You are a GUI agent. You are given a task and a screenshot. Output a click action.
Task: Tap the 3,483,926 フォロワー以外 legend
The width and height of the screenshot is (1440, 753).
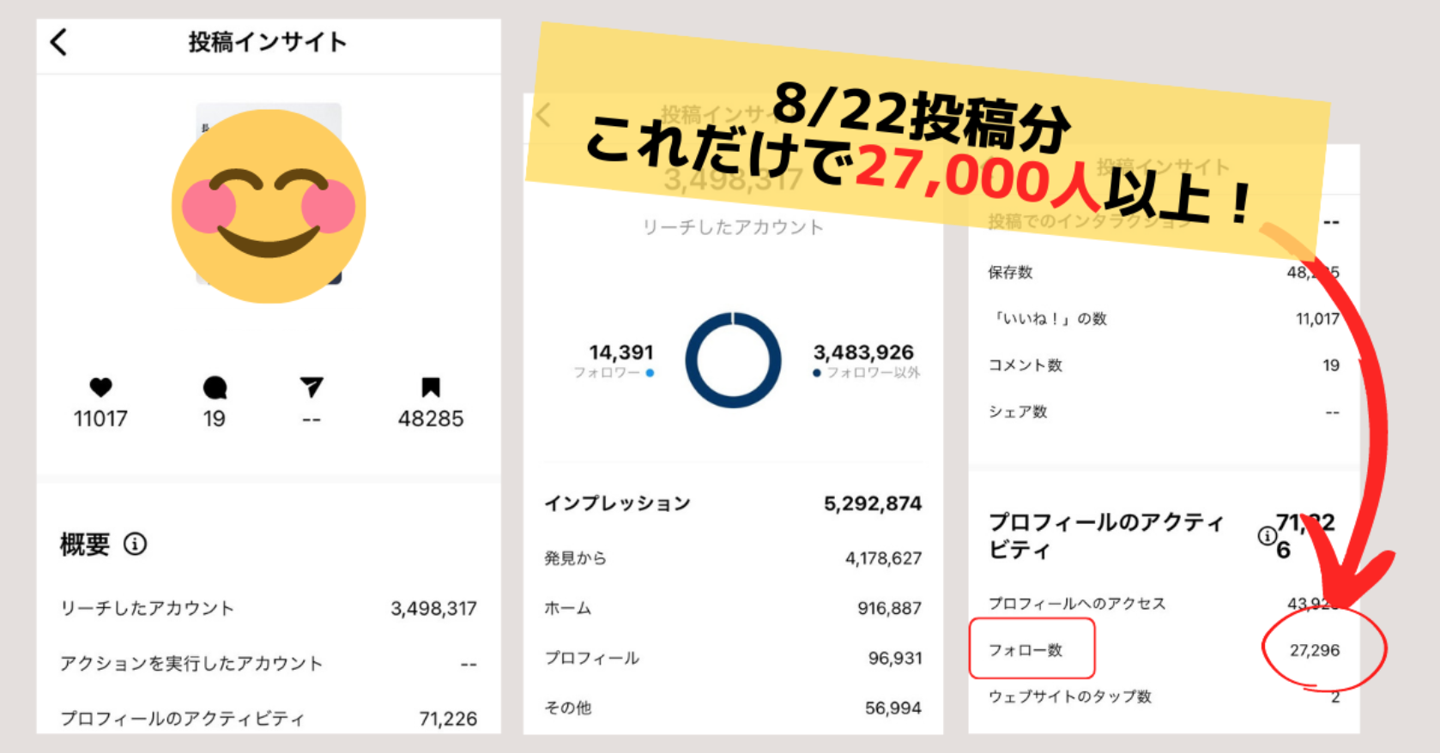[867, 361]
